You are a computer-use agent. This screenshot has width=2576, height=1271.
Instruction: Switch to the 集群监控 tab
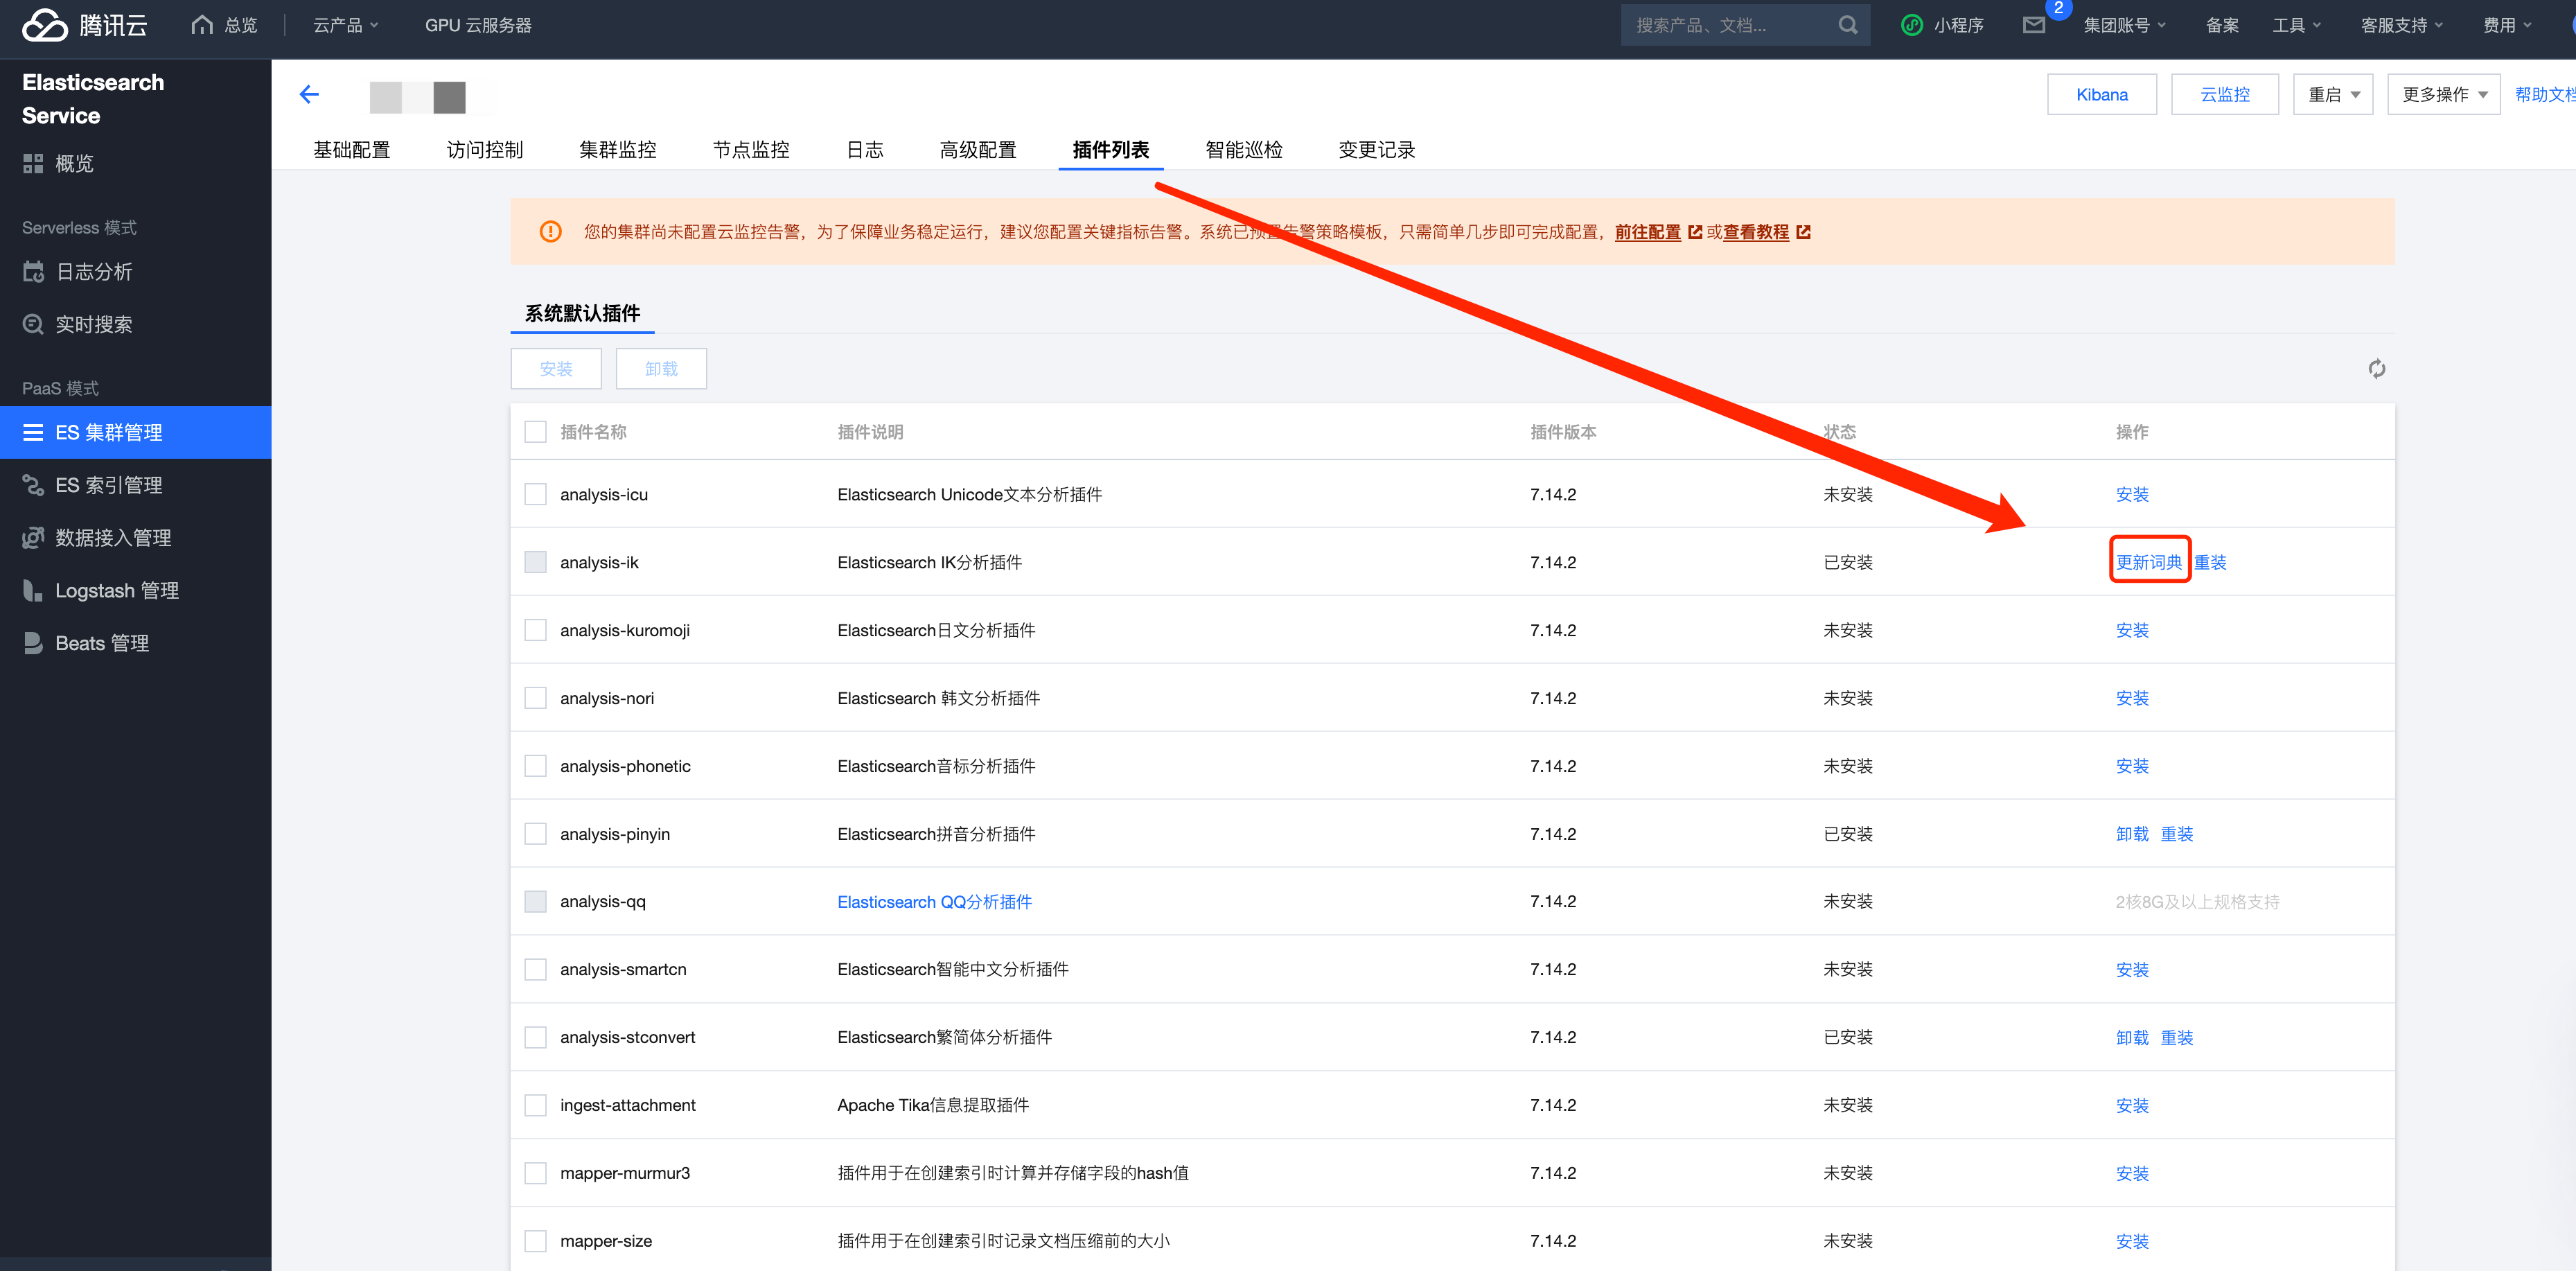click(x=617, y=150)
